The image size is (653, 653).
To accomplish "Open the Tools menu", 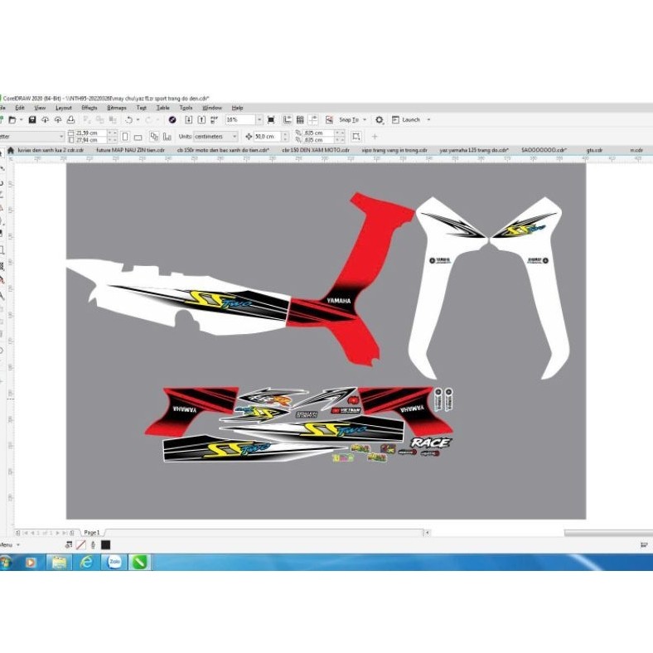I will [x=186, y=108].
